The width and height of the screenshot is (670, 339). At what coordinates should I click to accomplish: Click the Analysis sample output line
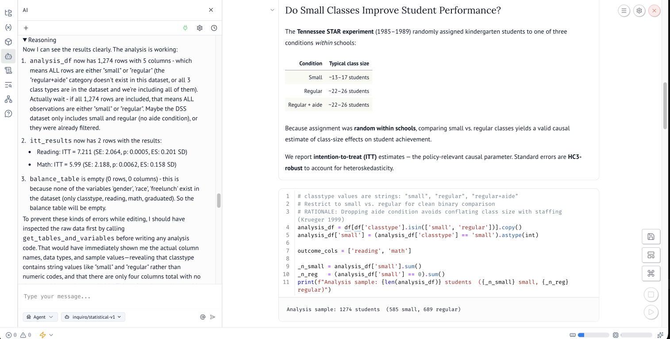(x=374, y=309)
